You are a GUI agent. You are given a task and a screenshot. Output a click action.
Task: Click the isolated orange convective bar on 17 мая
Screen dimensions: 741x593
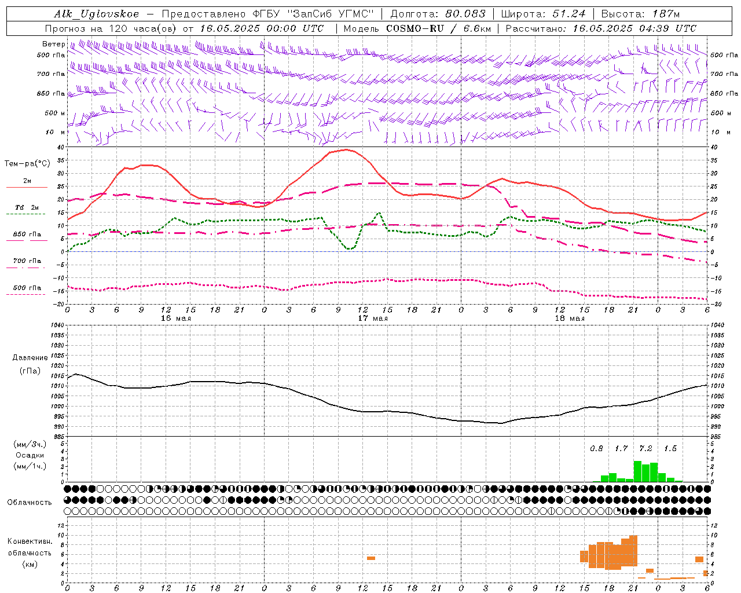coord(371,558)
